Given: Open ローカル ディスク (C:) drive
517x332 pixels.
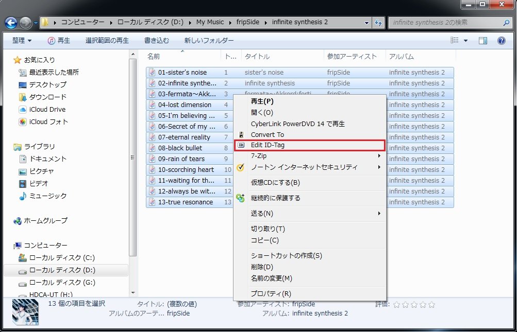Looking at the screenshot, I should click(x=61, y=257).
